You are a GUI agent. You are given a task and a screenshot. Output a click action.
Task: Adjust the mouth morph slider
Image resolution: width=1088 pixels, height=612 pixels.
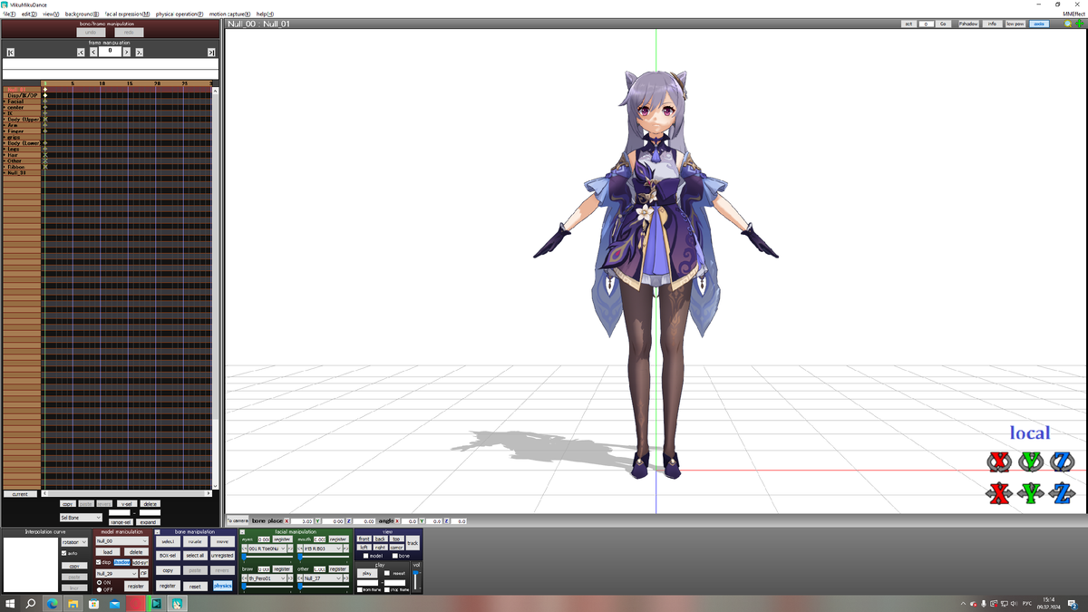[325, 557]
